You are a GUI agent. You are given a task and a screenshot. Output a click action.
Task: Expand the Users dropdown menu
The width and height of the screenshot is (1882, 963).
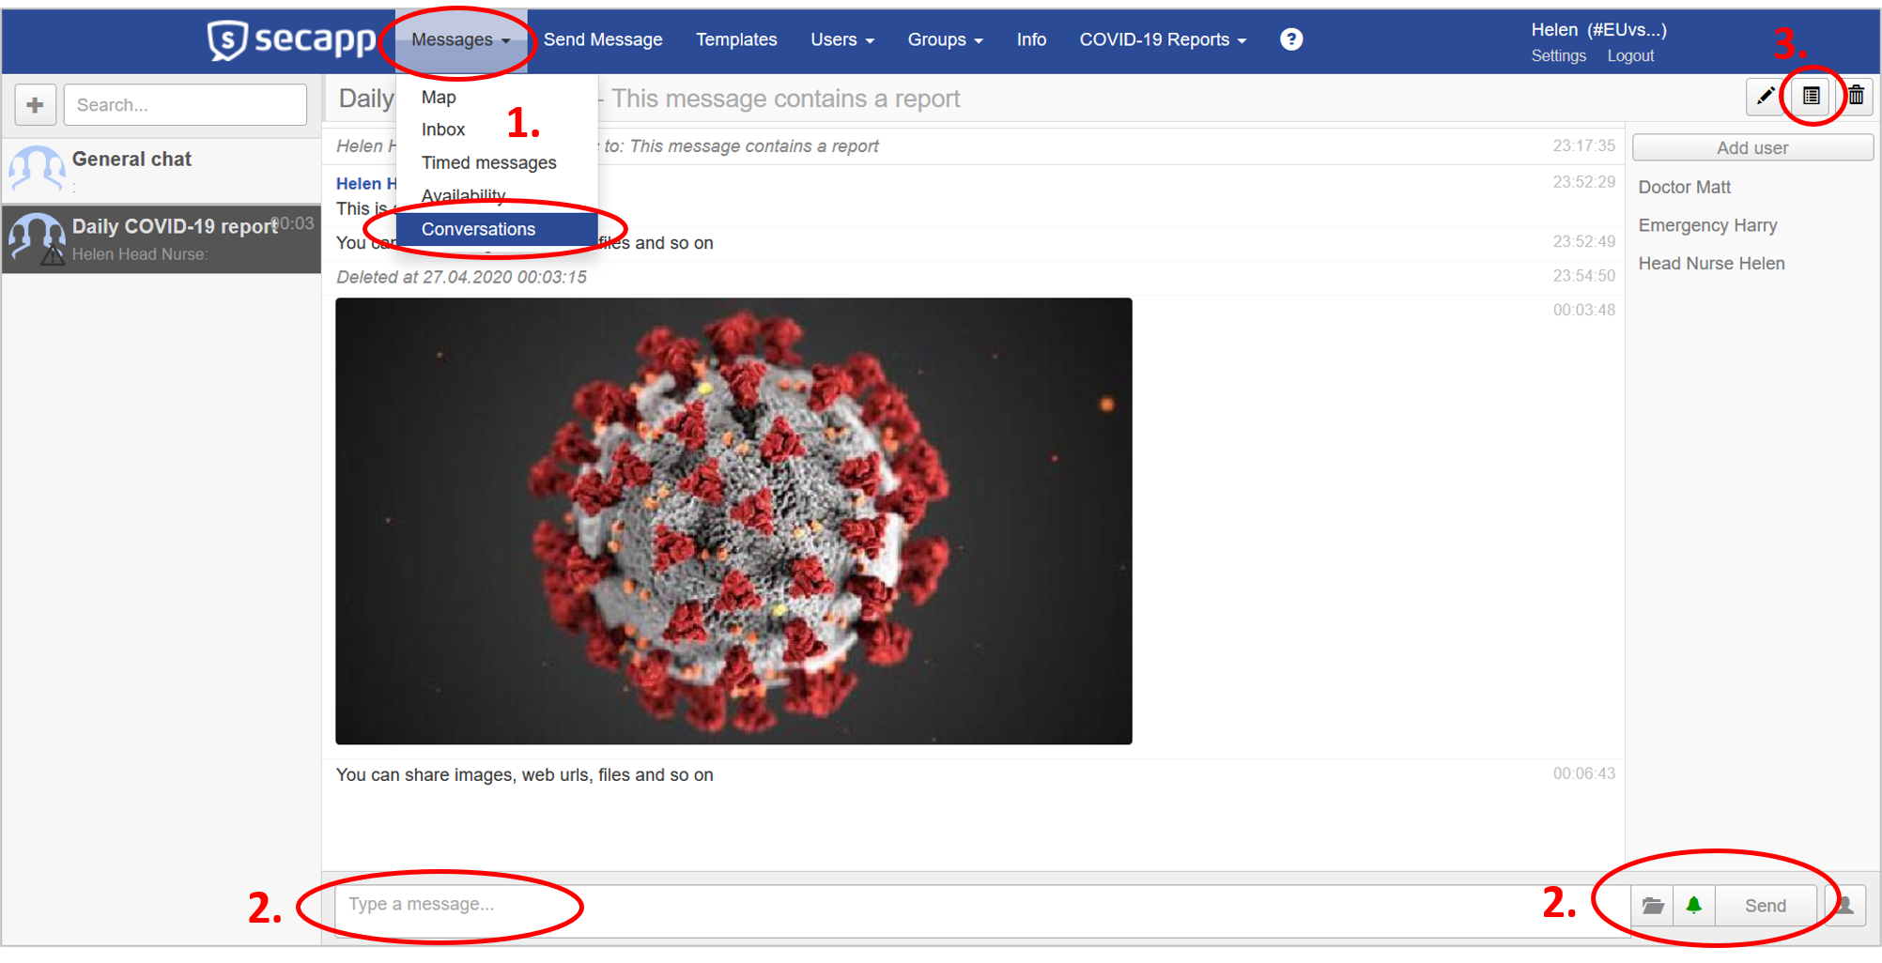point(842,39)
